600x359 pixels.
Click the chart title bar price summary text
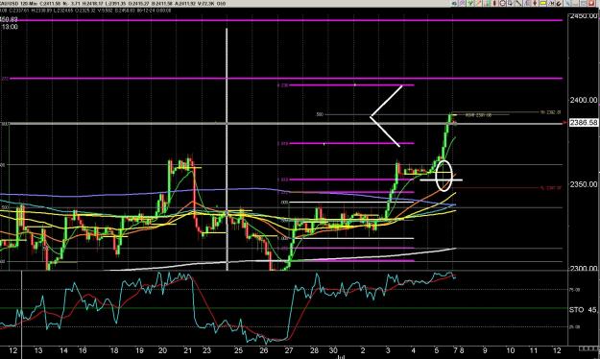tap(113, 4)
